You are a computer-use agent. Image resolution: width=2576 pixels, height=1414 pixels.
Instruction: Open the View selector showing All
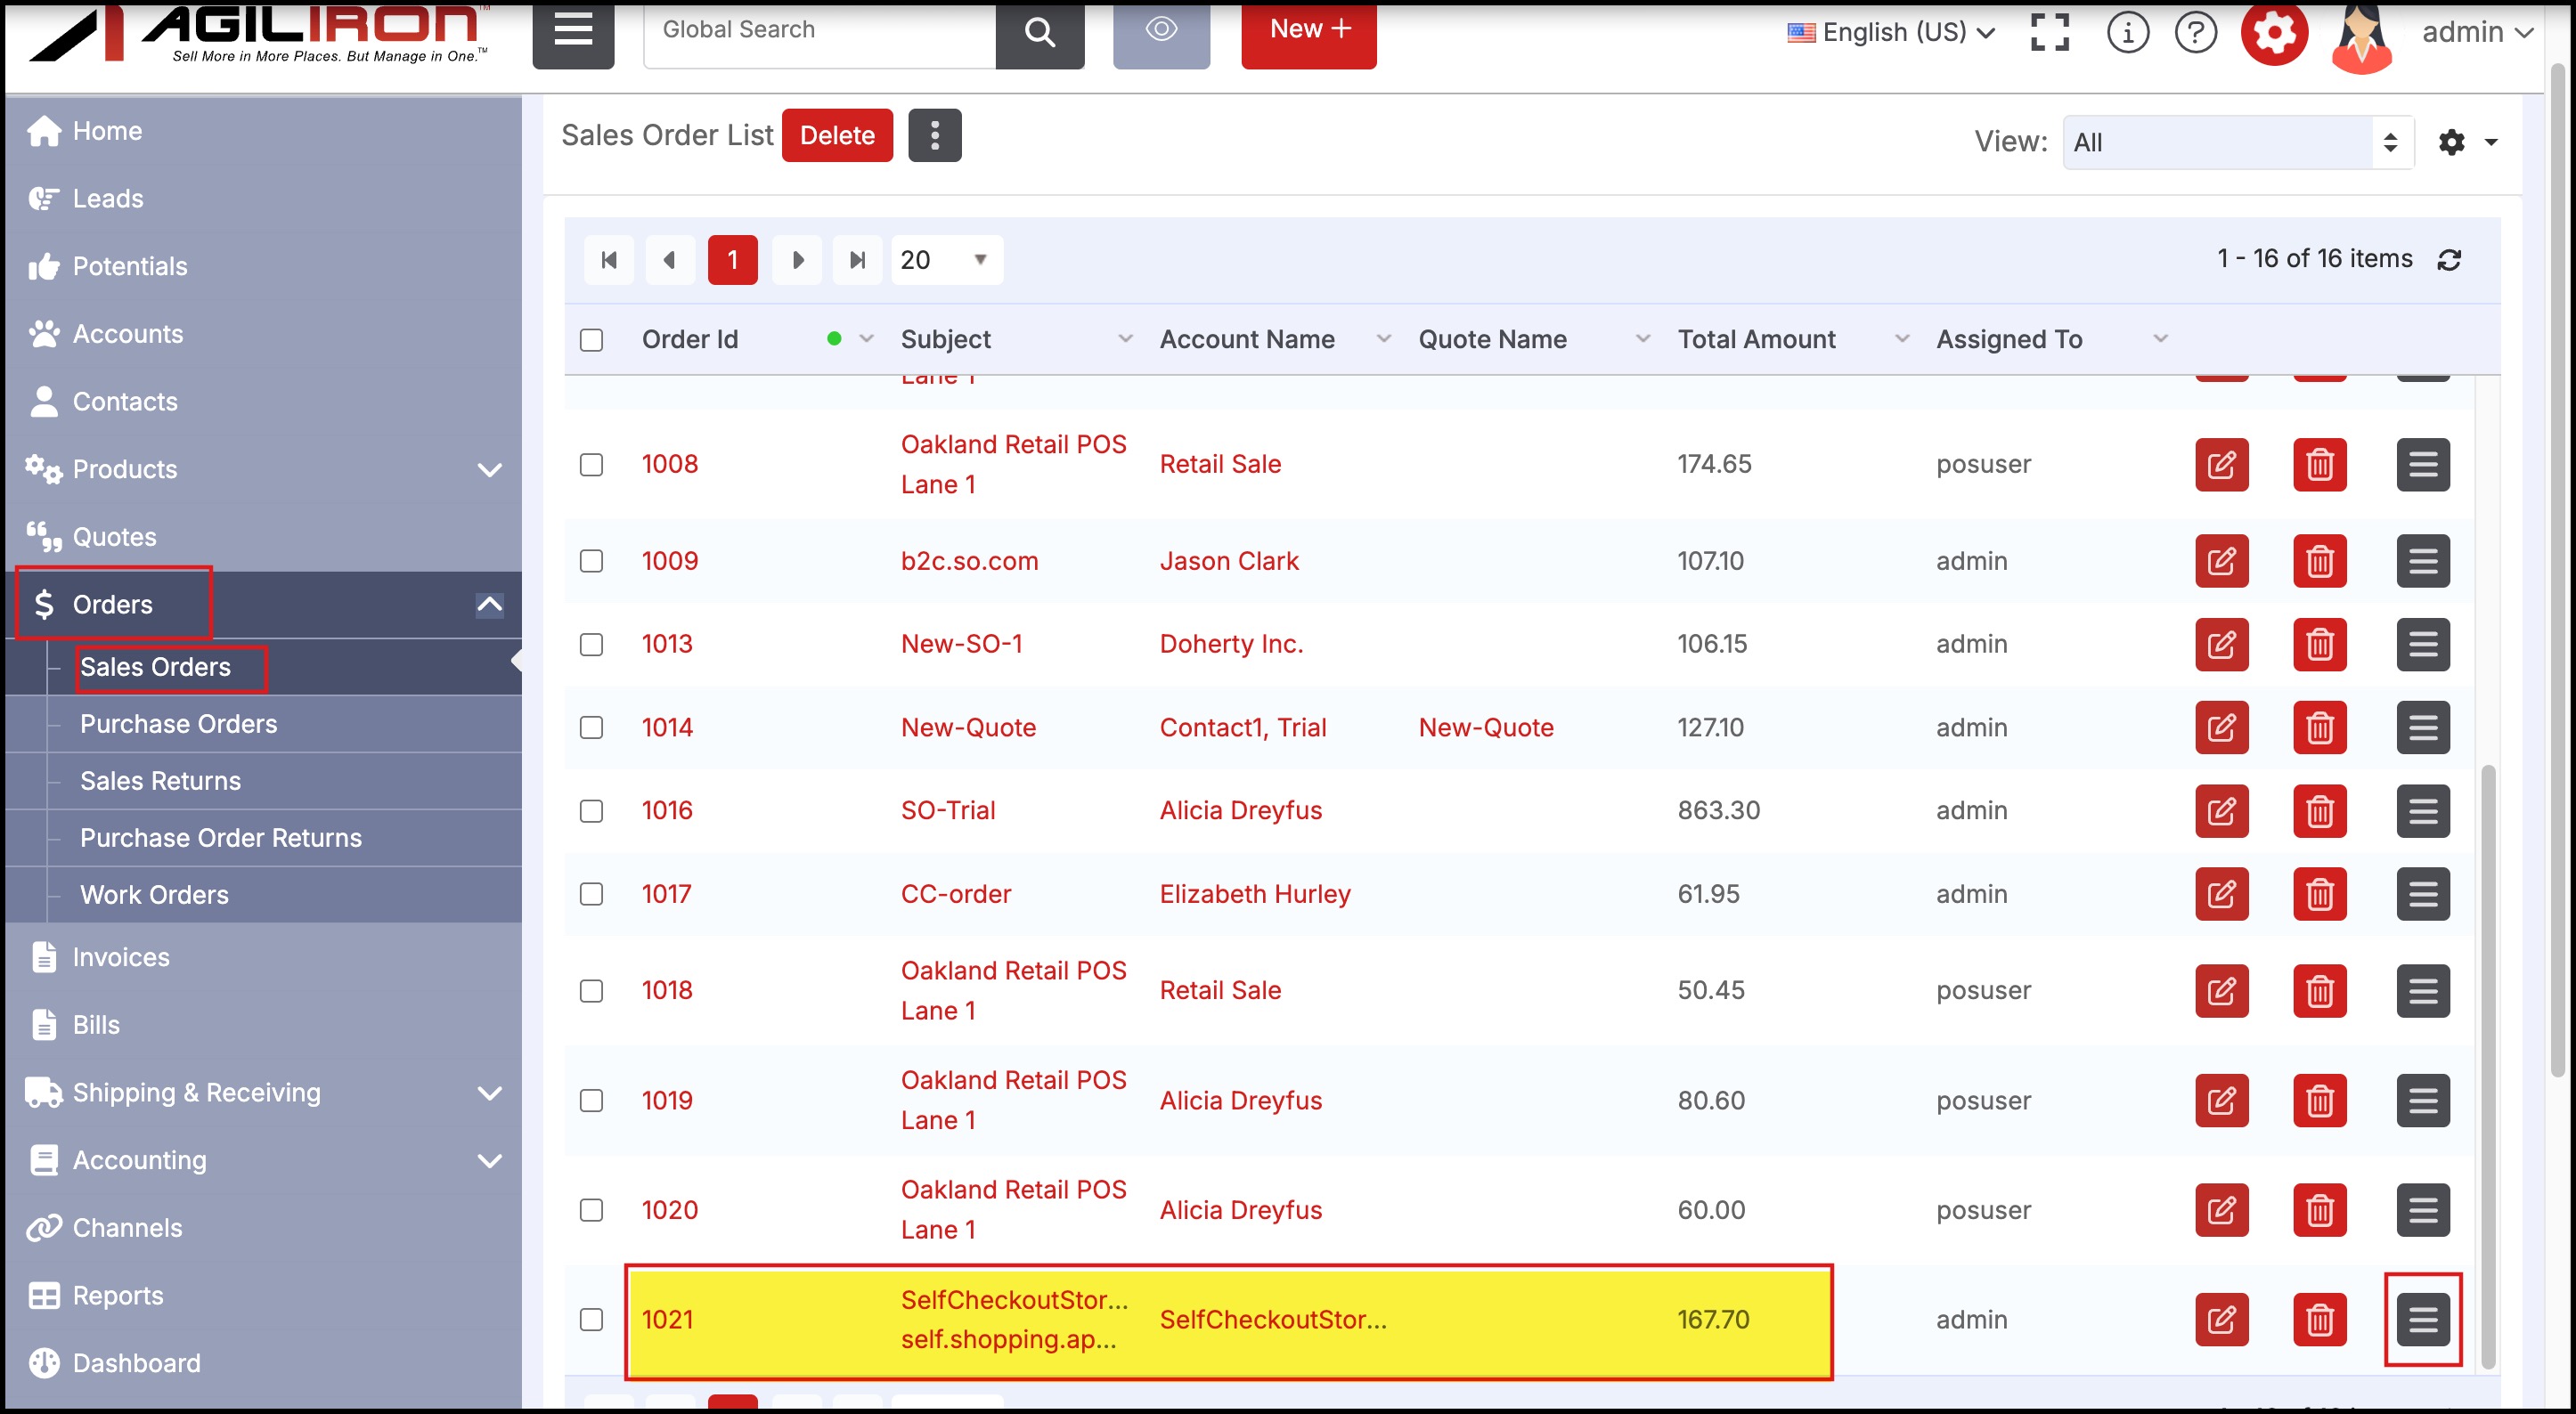[2238, 142]
